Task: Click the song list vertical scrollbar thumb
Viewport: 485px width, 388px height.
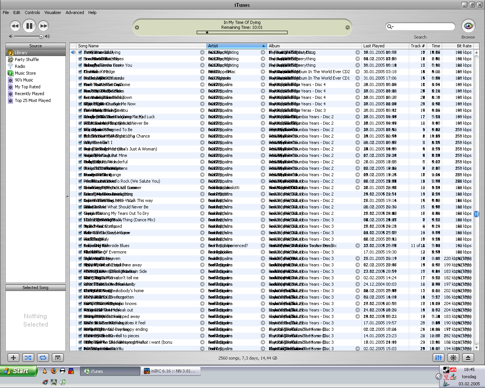Action: [x=477, y=214]
